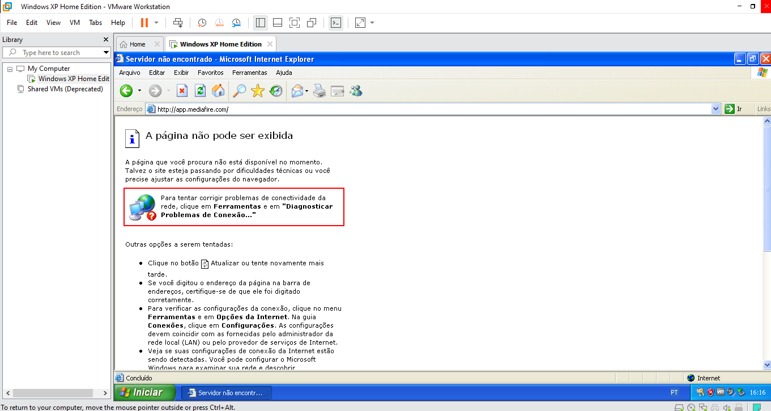Close the Library panel with its X
771x411 pixels.
tap(105, 40)
